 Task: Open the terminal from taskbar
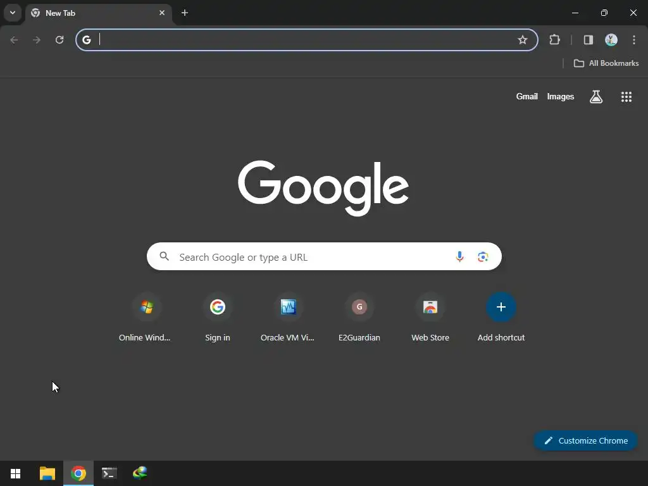click(x=109, y=473)
